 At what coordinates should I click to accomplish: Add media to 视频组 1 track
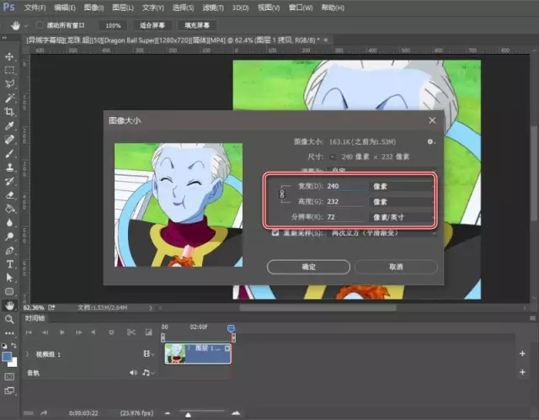(x=522, y=354)
